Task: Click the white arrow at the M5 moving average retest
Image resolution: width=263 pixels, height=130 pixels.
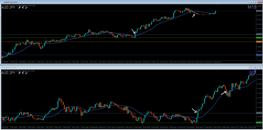Action: pos(223,92)
